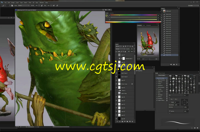Open the Flow slider arrow in options bar

click(51, 6)
